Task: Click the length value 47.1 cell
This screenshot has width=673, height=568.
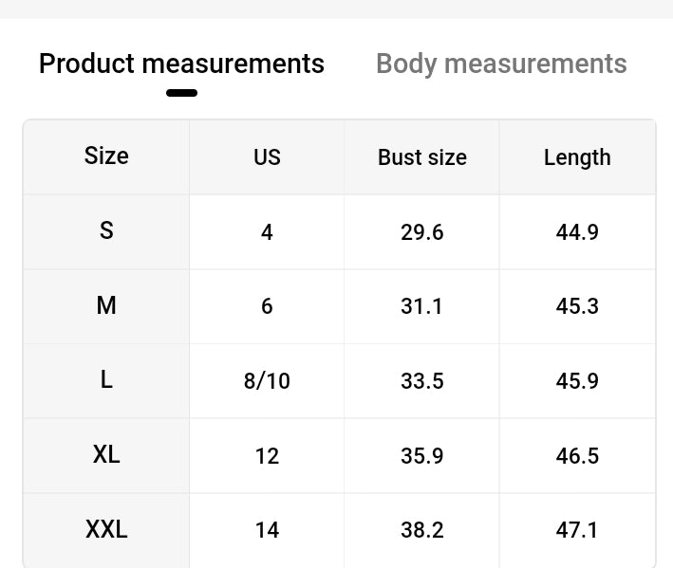Action: click(577, 530)
